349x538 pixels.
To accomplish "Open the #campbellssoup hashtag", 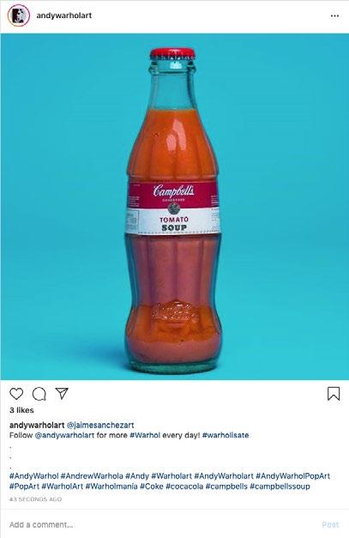I will point(280,487).
